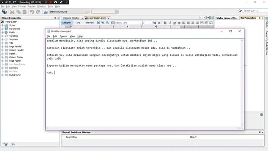Select the Background band
This screenshot has height=151, width=268.
pos(15,75)
